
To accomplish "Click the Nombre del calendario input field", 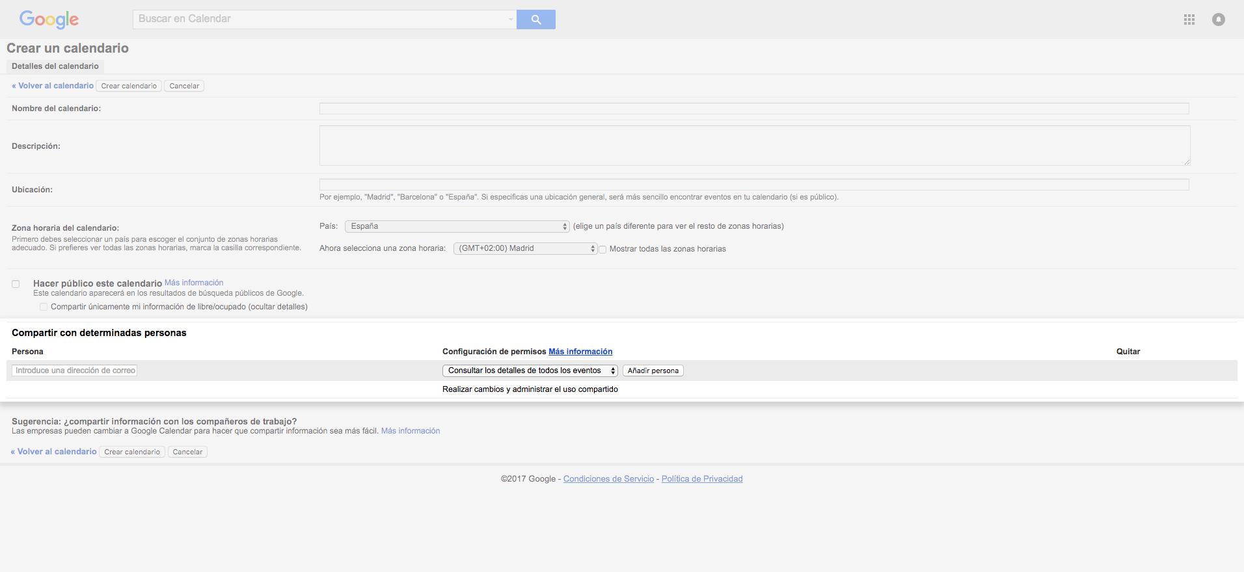I will pos(754,109).
